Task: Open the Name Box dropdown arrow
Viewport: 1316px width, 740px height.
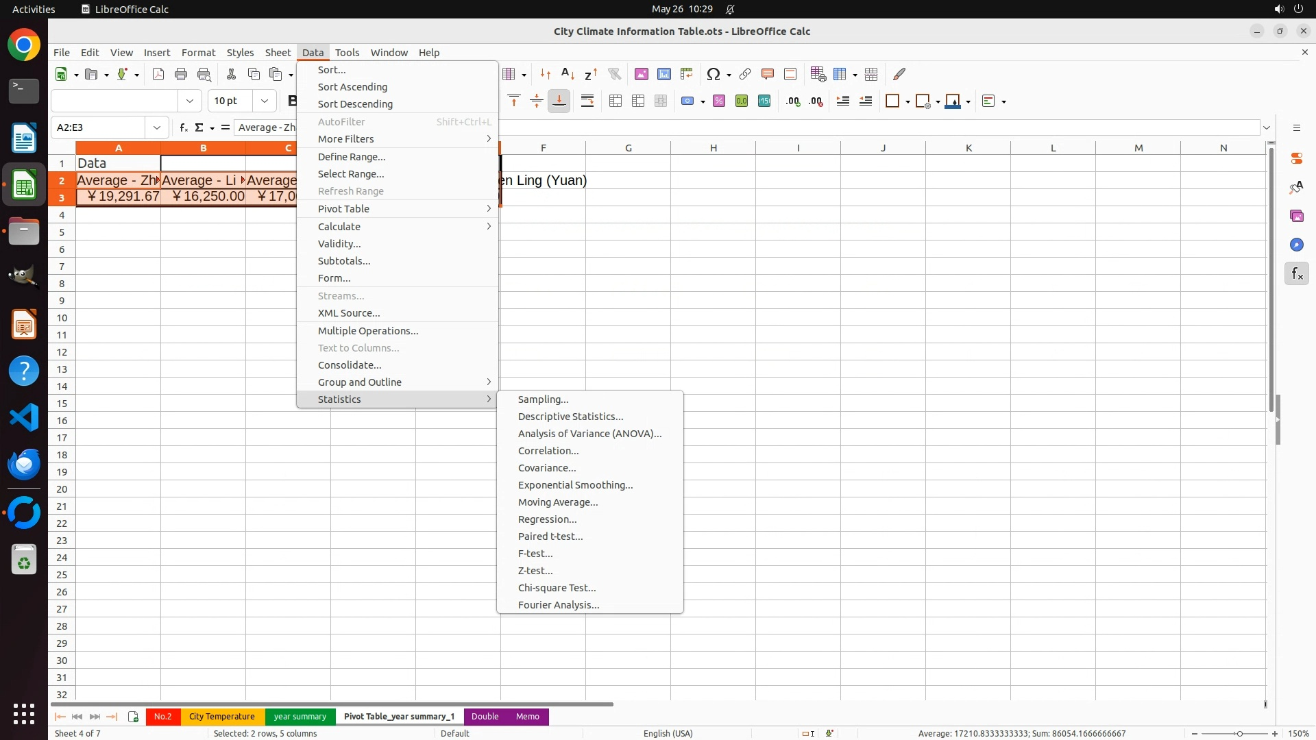Action: click(x=157, y=127)
